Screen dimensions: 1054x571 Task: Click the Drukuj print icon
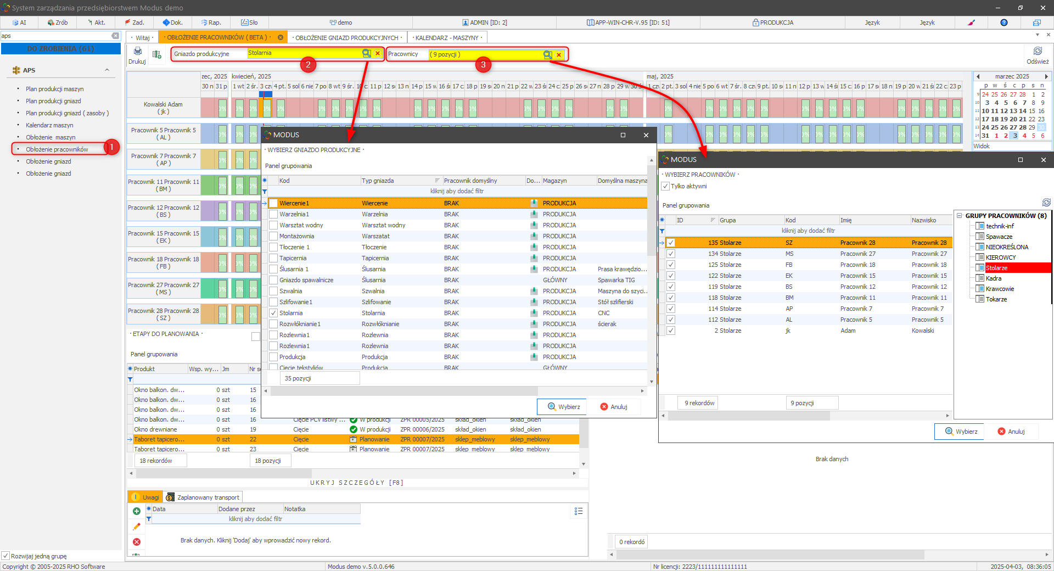click(137, 52)
